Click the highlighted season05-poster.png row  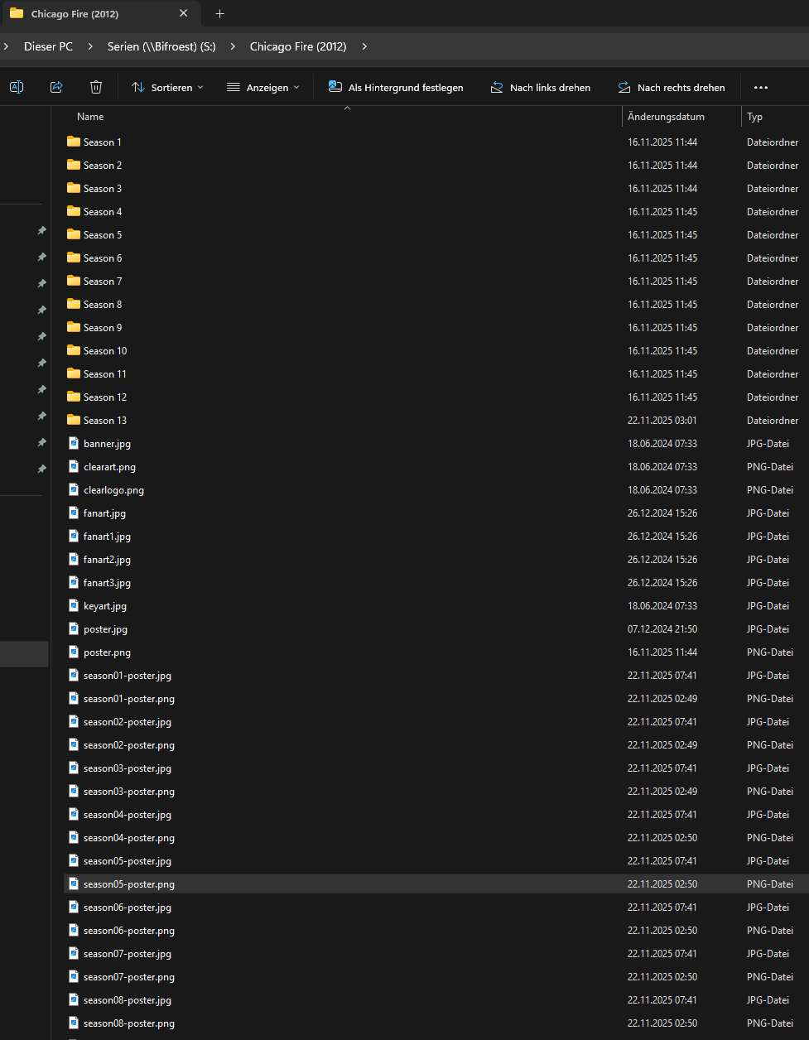click(436, 884)
